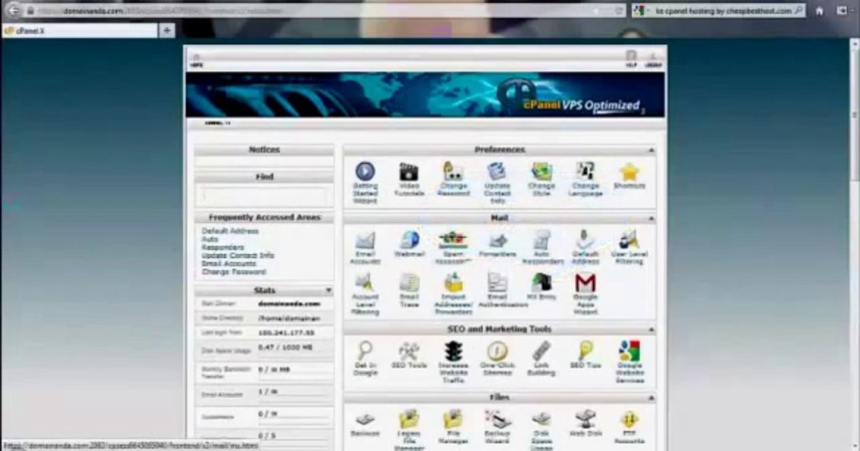Click the browser search field

pos(718,11)
